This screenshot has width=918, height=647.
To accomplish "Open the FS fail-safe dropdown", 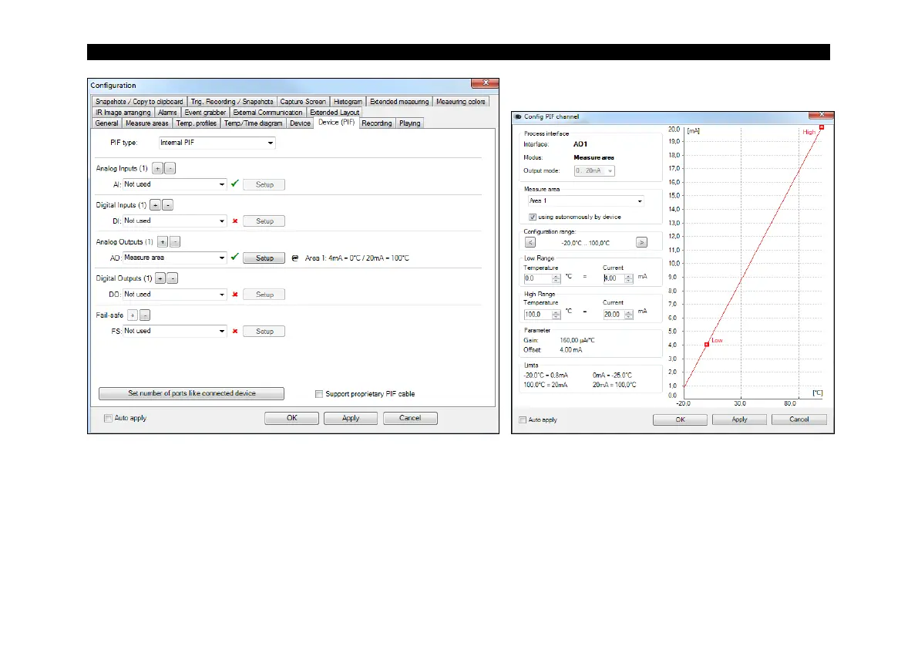I will pos(174,331).
